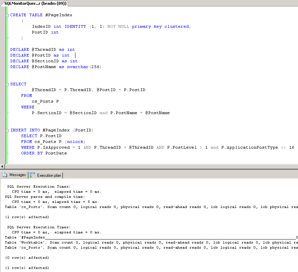Click 'SELECT P.PostID' inside the INSERT statement
The width and height of the screenshot is (298, 272).
point(41,136)
